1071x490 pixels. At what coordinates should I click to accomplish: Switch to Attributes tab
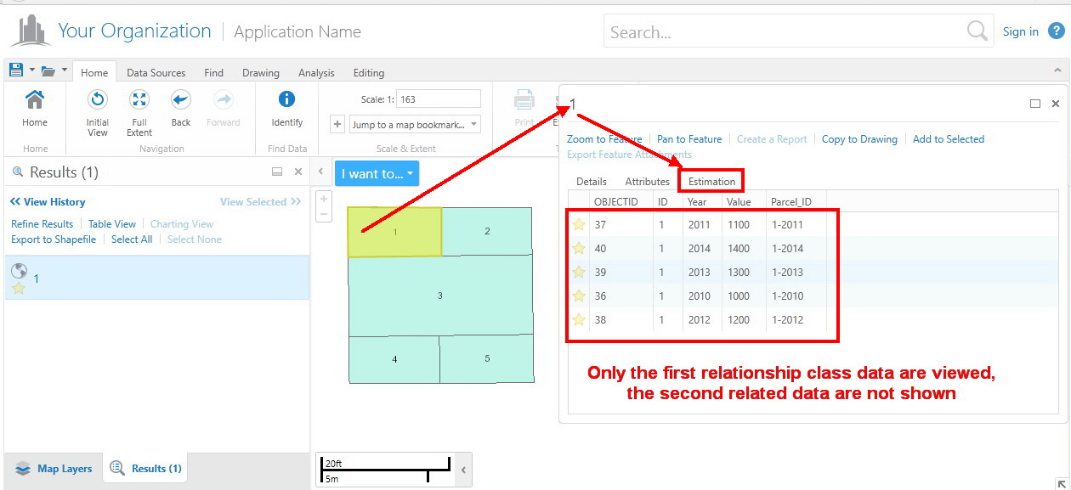pyautogui.click(x=648, y=182)
